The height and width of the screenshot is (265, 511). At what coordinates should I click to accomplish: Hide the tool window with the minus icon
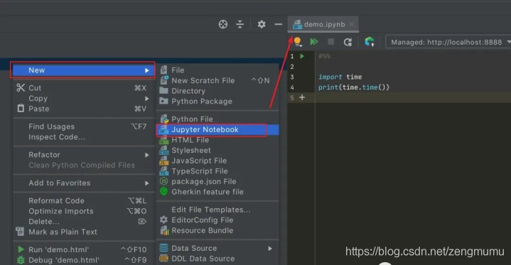[279, 24]
